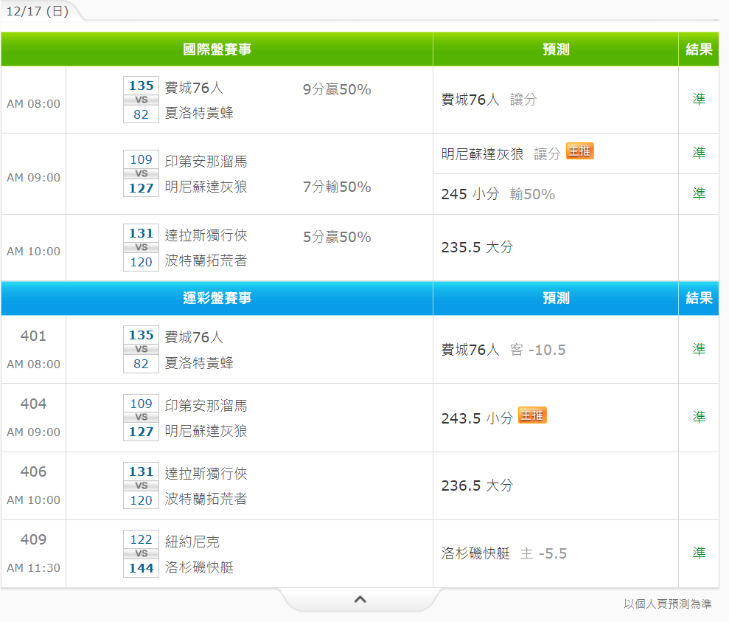Open 印第安那溜馬 in the 國際盤 AM 09:00 game

206,161
